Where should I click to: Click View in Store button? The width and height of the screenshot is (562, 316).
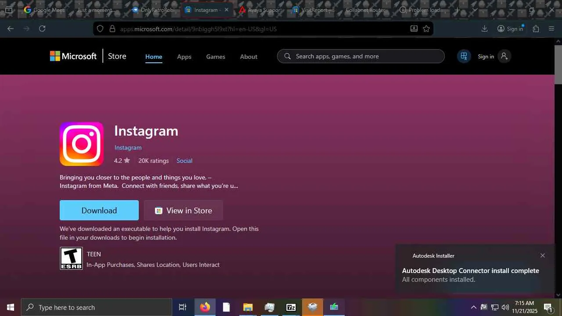pyautogui.click(x=184, y=210)
